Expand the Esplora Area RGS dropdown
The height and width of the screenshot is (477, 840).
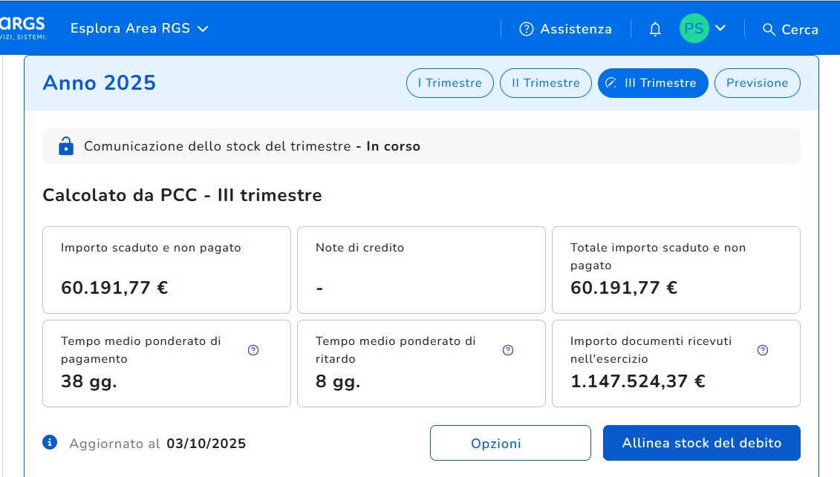point(139,29)
